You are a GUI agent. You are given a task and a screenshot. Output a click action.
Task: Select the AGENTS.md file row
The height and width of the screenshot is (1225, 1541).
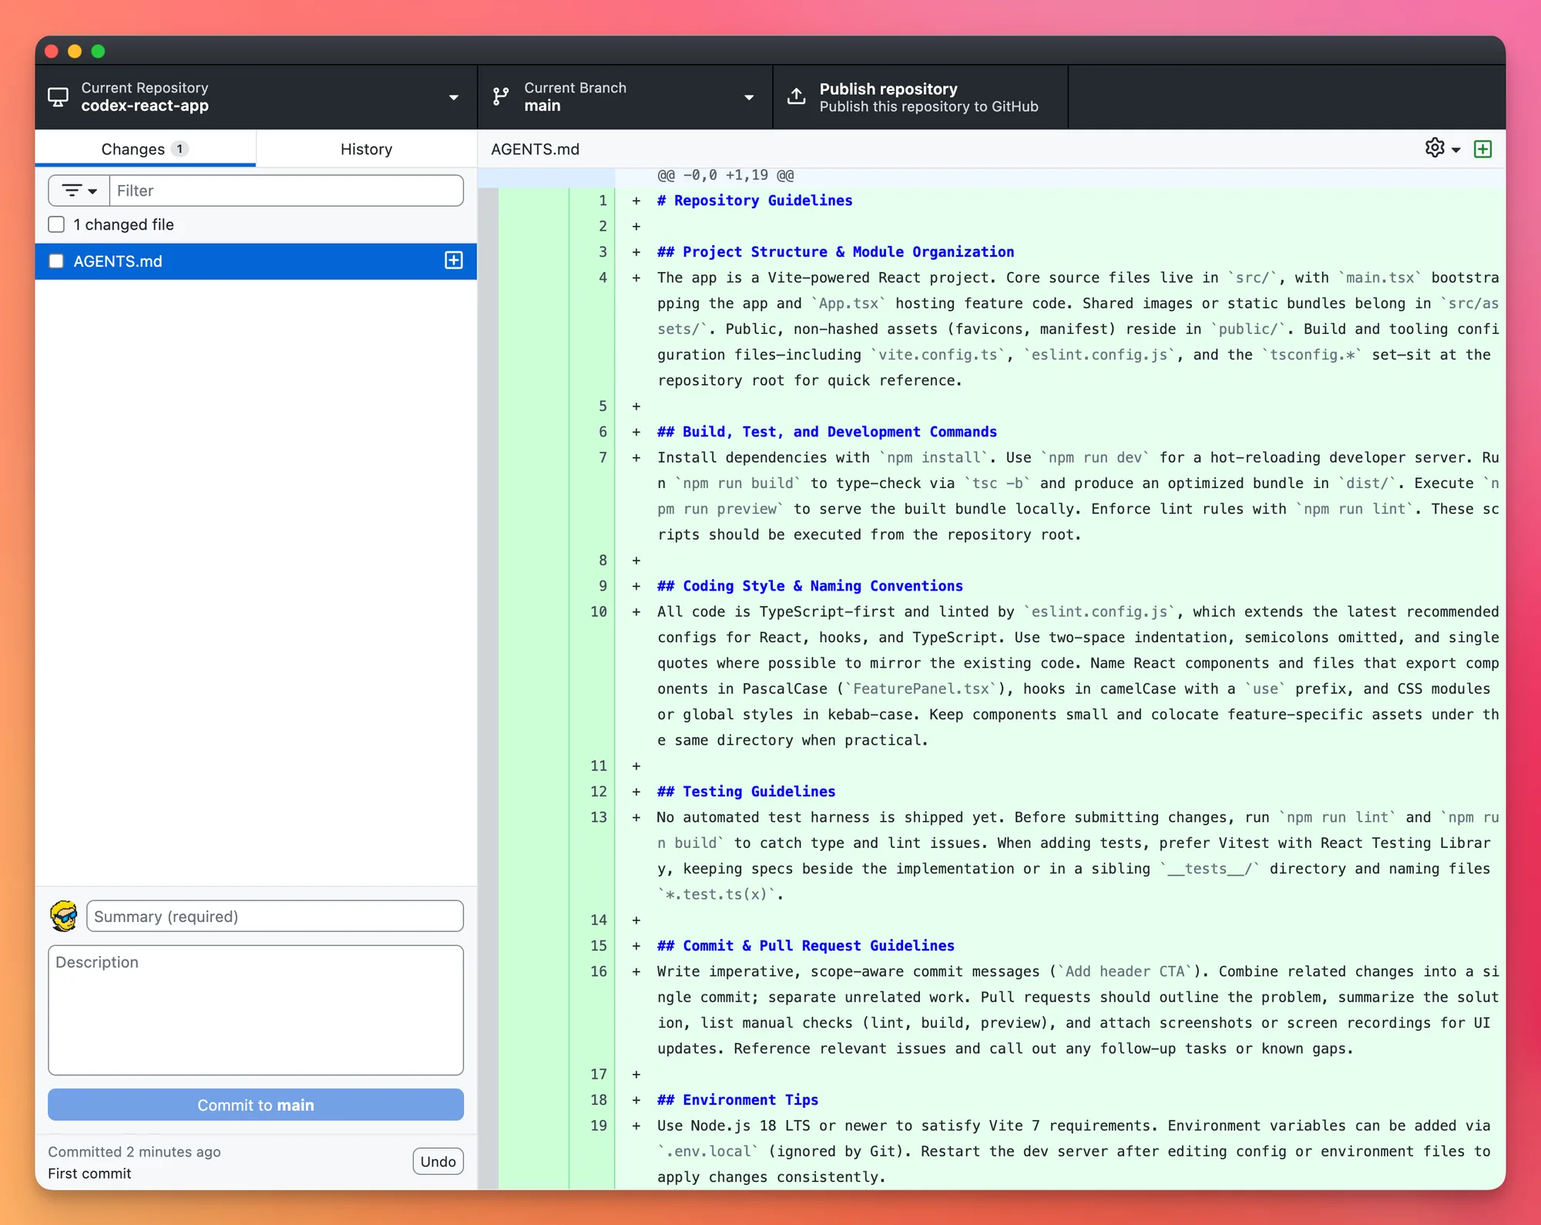click(x=256, y=261)
